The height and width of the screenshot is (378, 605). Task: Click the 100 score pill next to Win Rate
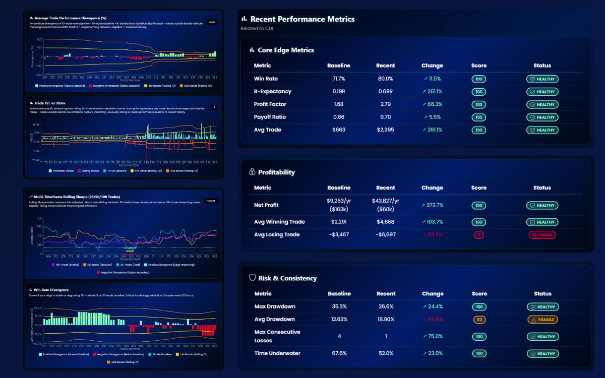tap(478, 79)
